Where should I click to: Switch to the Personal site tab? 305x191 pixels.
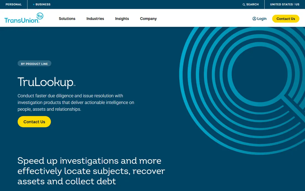pyautogui.click(x=14, y=4)
